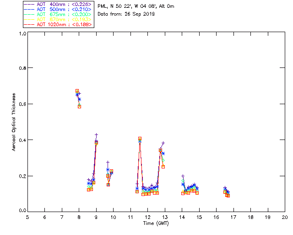Image resolution: width=293 pixels, height=235 pixels.
Task: Click the 20 tick label on time axis
Action: (285, 217)
